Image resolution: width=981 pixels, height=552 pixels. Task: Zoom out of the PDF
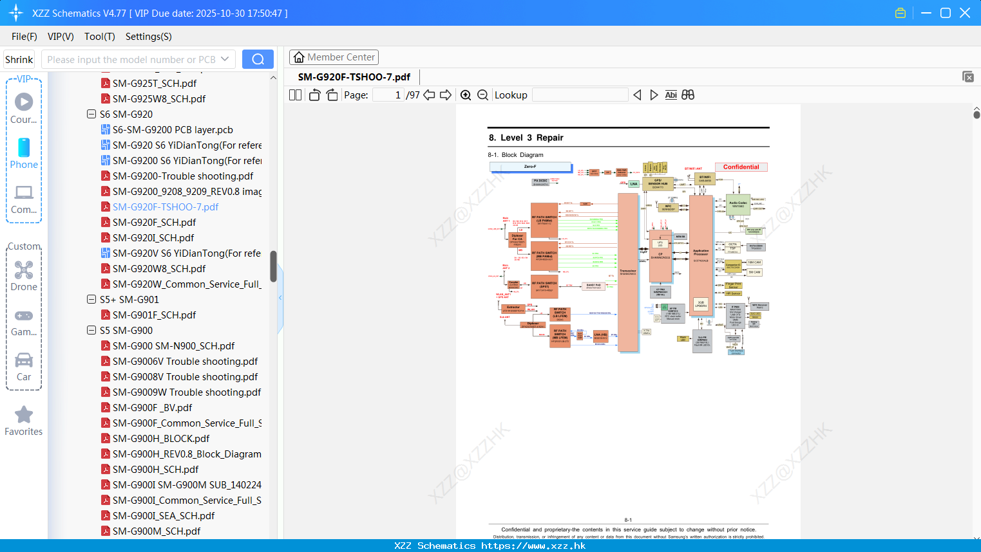tap(483, 95)
